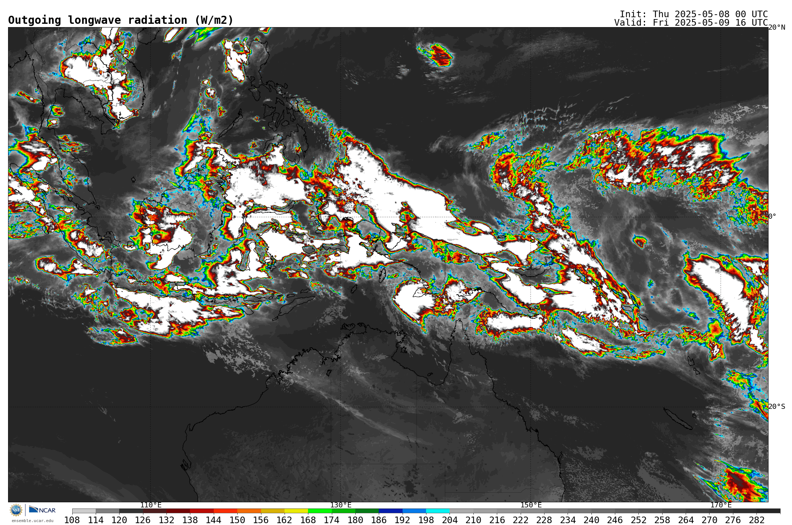The image size is (792, 525).
Task: Click the 20°N latitude label
Action: tap(777, 27)
